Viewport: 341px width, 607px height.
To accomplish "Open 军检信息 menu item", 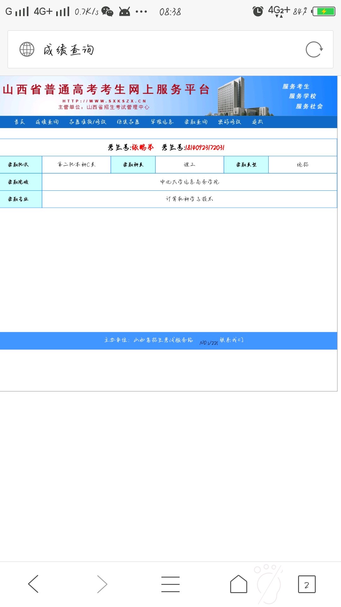I will click(x=162, y=122).
